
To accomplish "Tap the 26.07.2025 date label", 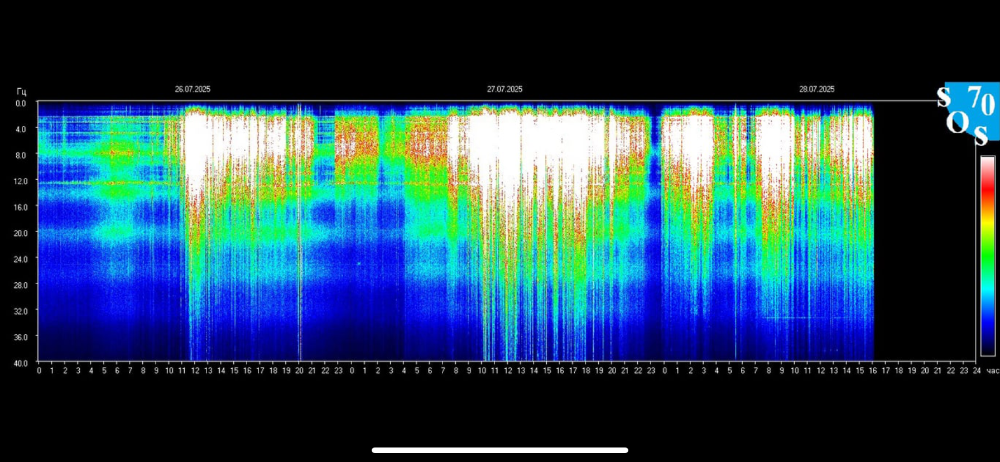I will point(193,89).
